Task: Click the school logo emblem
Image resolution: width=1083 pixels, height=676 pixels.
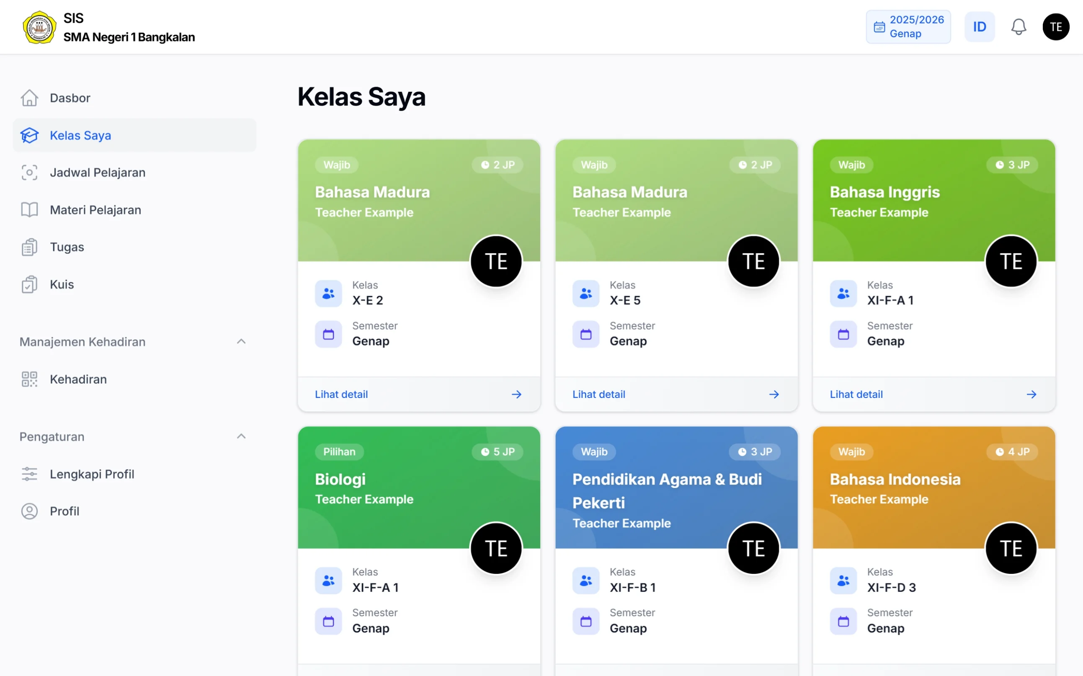Action: click(39, 27)
